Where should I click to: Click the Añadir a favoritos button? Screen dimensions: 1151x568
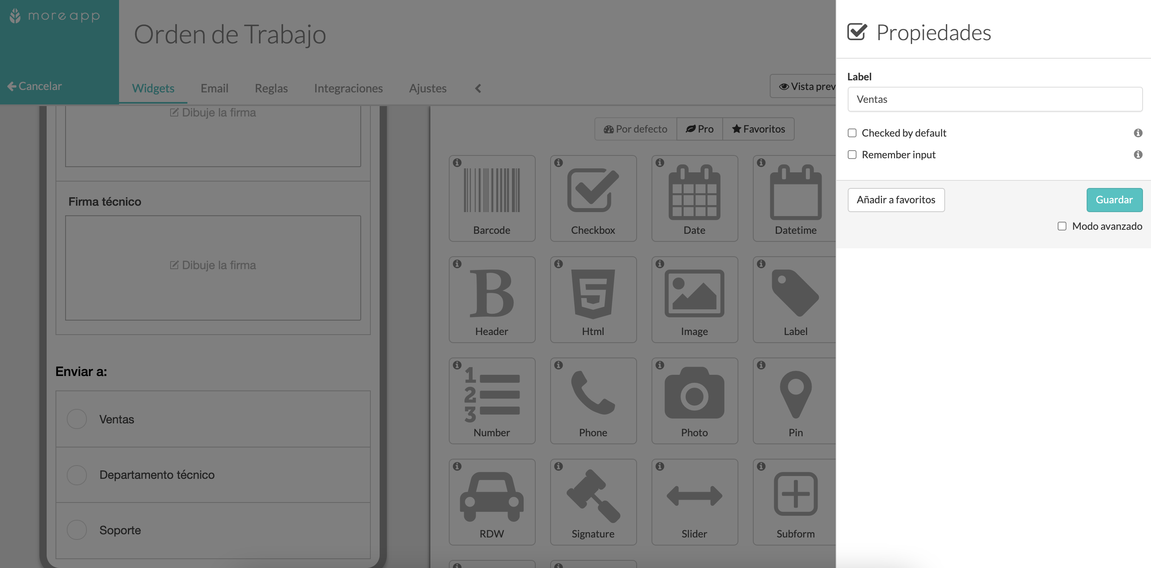pyautogui.click(x=896, y=199)
